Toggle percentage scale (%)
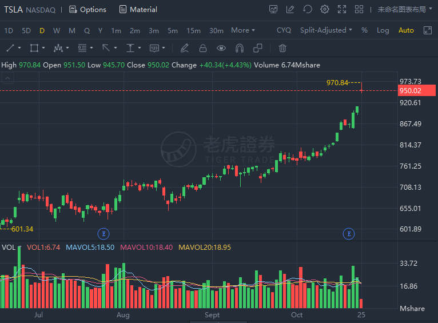 coord(364,30)
